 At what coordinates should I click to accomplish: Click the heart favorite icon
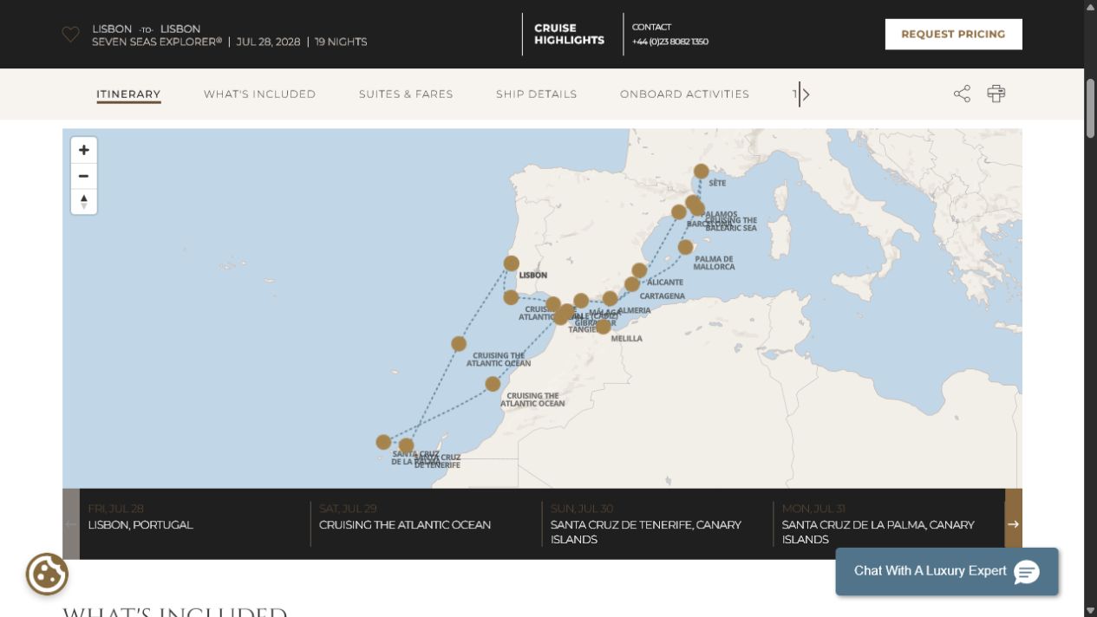pos(70,35)
